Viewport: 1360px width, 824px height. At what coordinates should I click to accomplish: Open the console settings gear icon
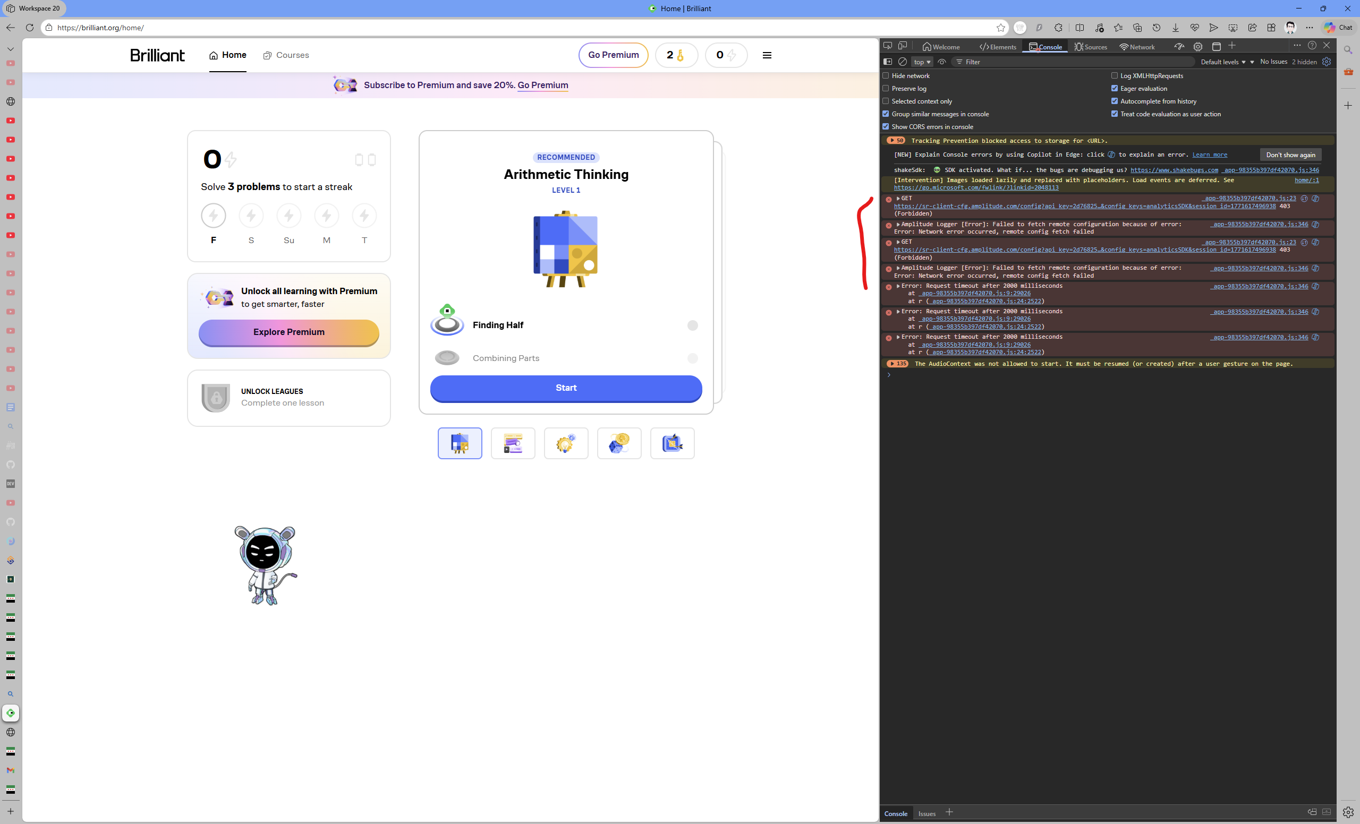click(1327, 62)
